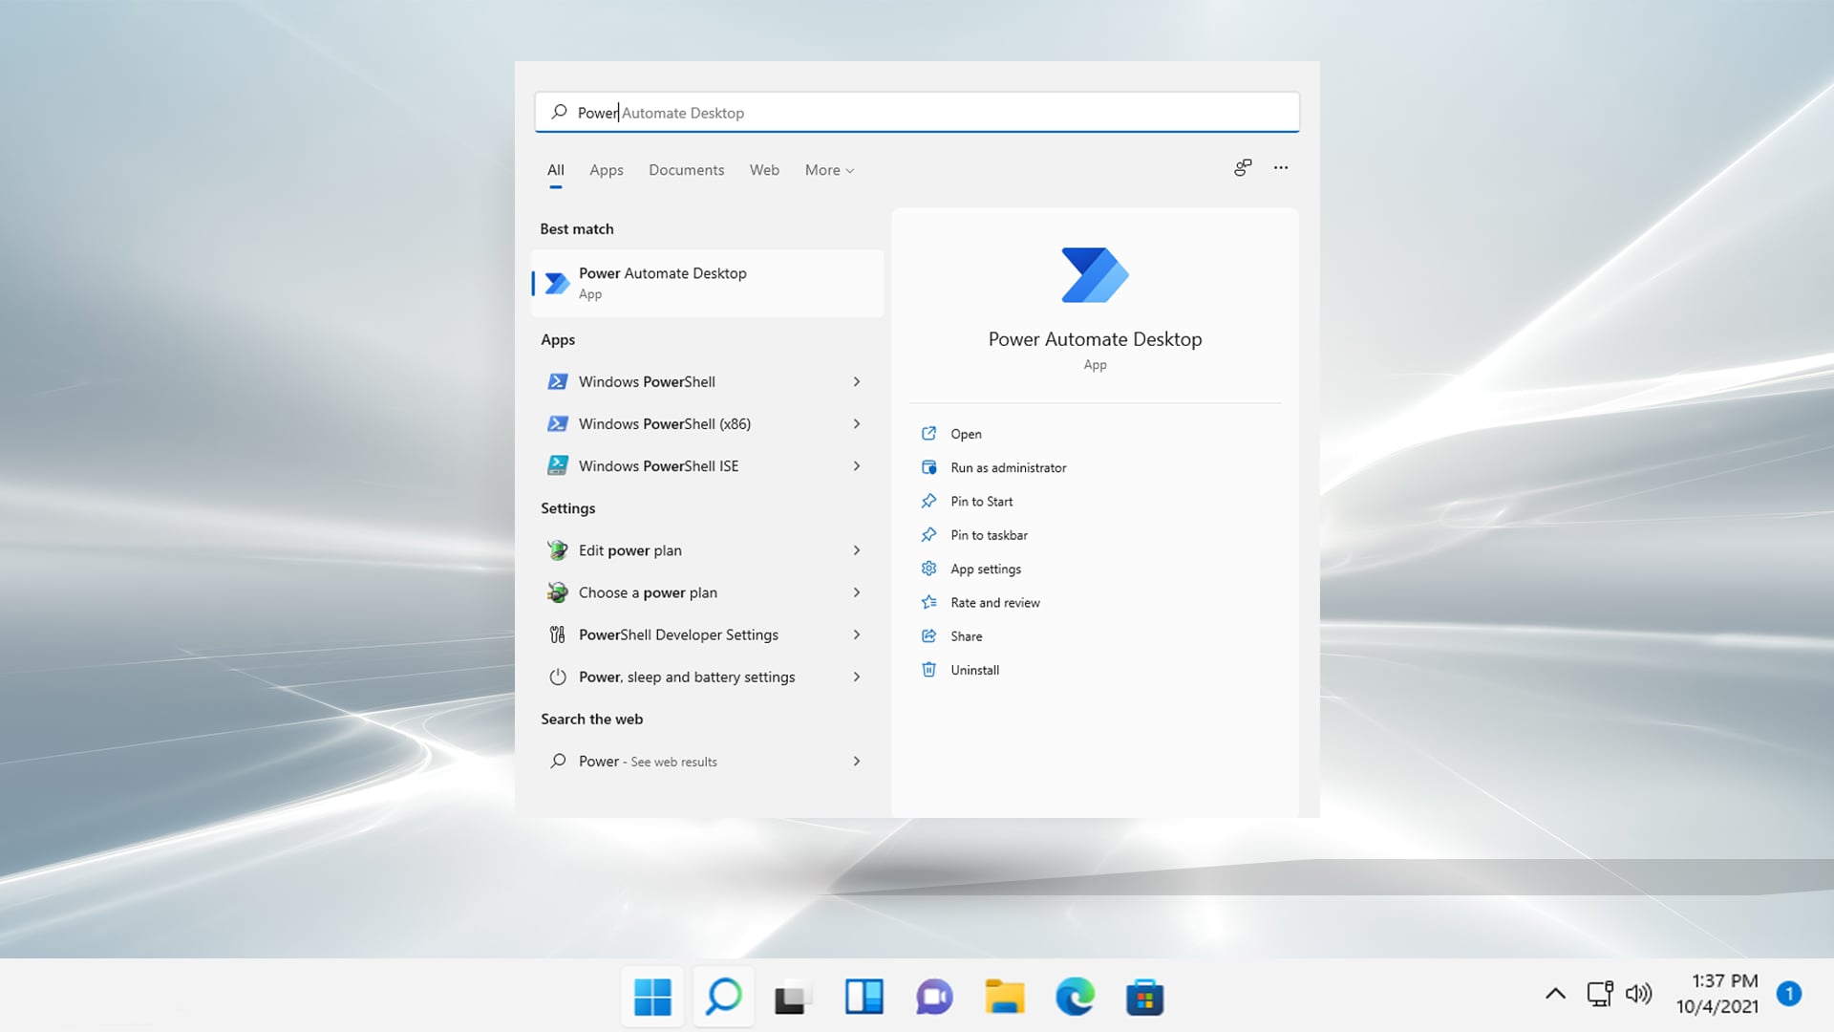Click the Run as administrator shield icon
The image size is (1834, 1032).
[x=928, y=467]
